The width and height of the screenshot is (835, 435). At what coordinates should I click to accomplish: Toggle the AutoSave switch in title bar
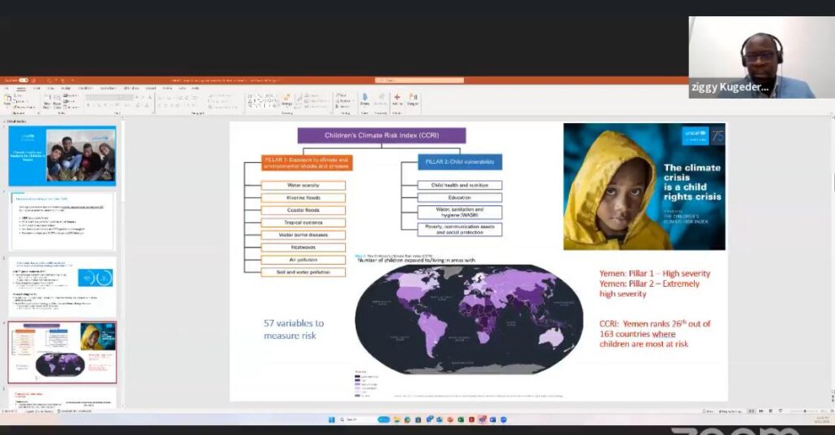[24, 81]
